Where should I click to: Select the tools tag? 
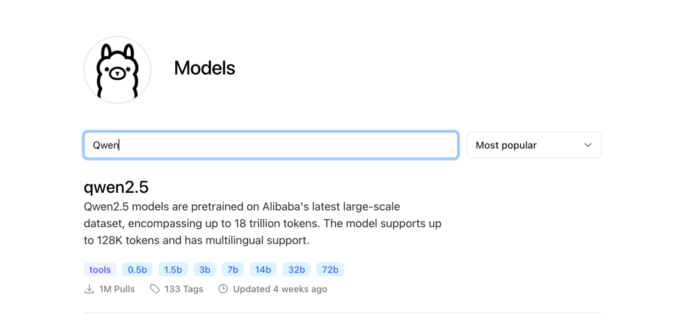[x=100, y=270]
